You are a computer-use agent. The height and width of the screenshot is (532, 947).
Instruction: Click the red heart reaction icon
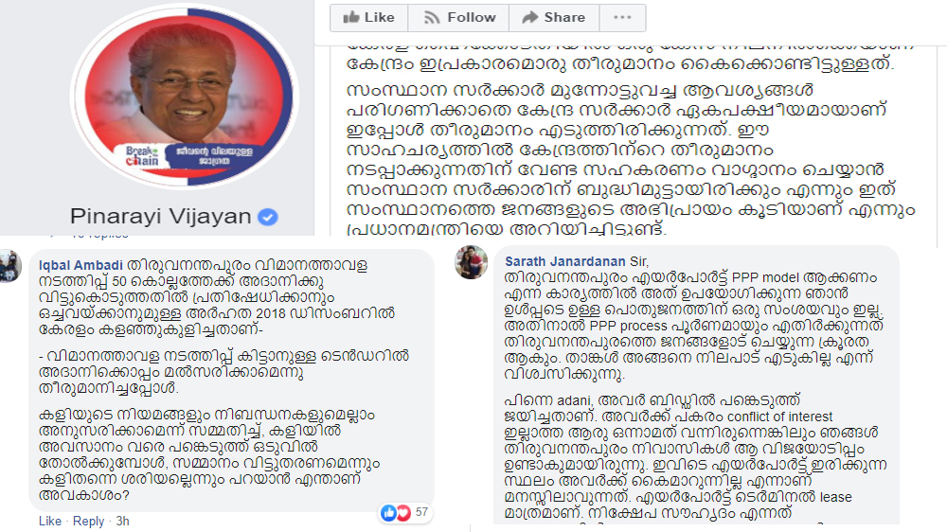pyautogui.click(x=402, y=513)
